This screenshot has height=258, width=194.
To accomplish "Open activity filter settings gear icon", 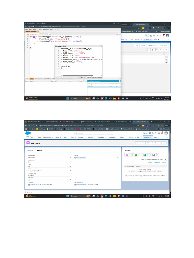I will click(x=165, y=159).
